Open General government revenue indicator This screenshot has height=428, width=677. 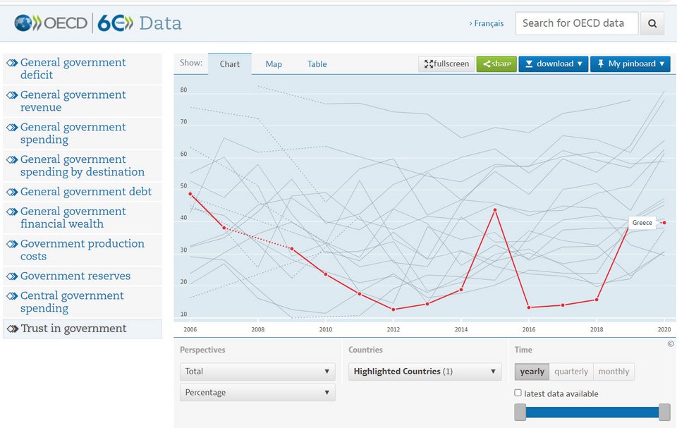tap(73, 101)
